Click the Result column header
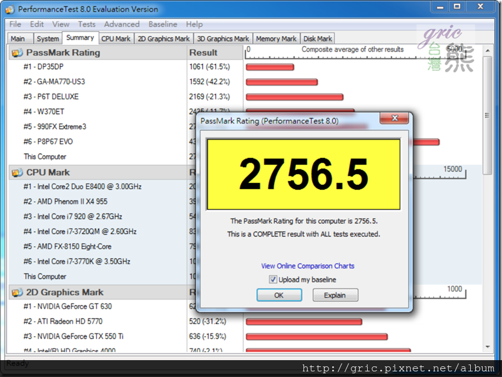The image size is (502, 377). [x=215, y=52]
